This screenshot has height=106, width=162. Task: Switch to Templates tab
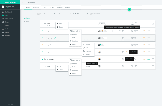36,8
